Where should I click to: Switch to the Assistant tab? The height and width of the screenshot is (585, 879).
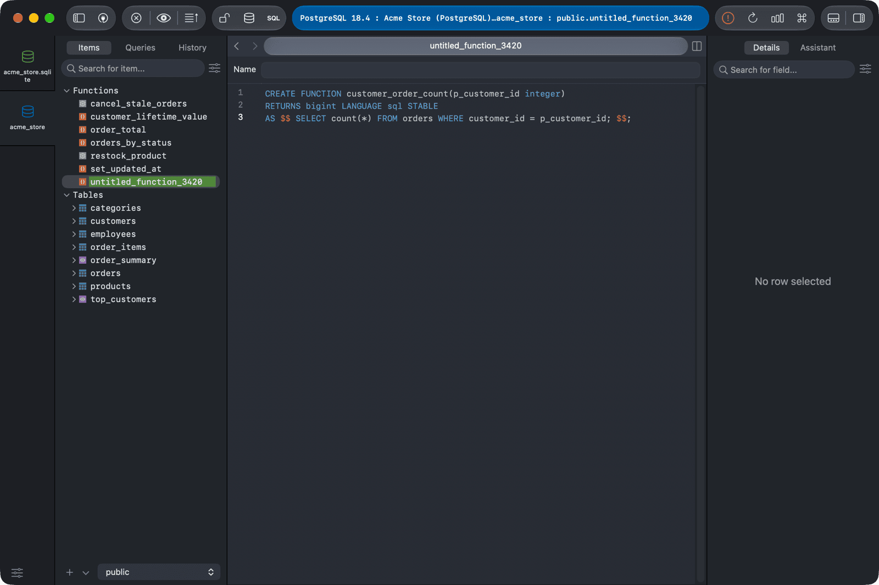point(817,48)
